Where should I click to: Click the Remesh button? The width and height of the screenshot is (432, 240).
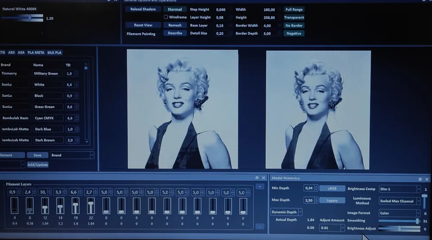click(x=175, y=25)
